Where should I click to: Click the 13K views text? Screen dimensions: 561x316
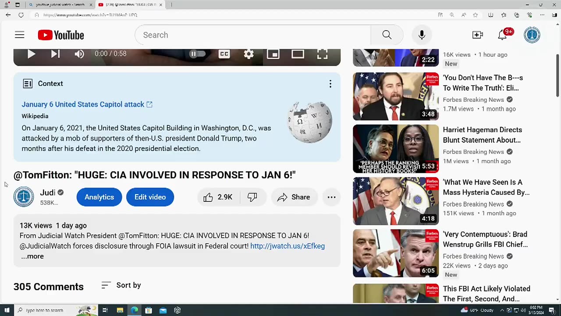click(36, 226)
